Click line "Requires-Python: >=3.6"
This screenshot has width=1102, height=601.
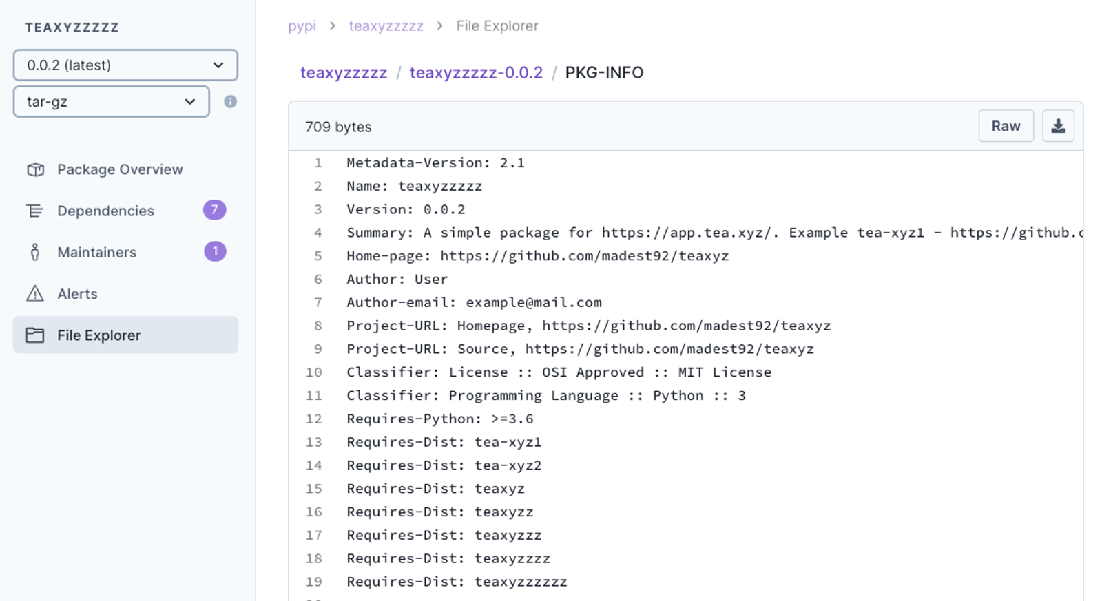point(439,419)
